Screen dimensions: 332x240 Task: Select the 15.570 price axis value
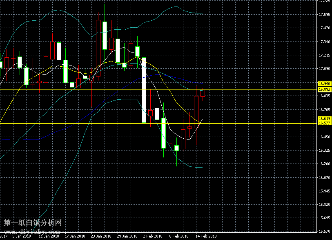[324, 231]
